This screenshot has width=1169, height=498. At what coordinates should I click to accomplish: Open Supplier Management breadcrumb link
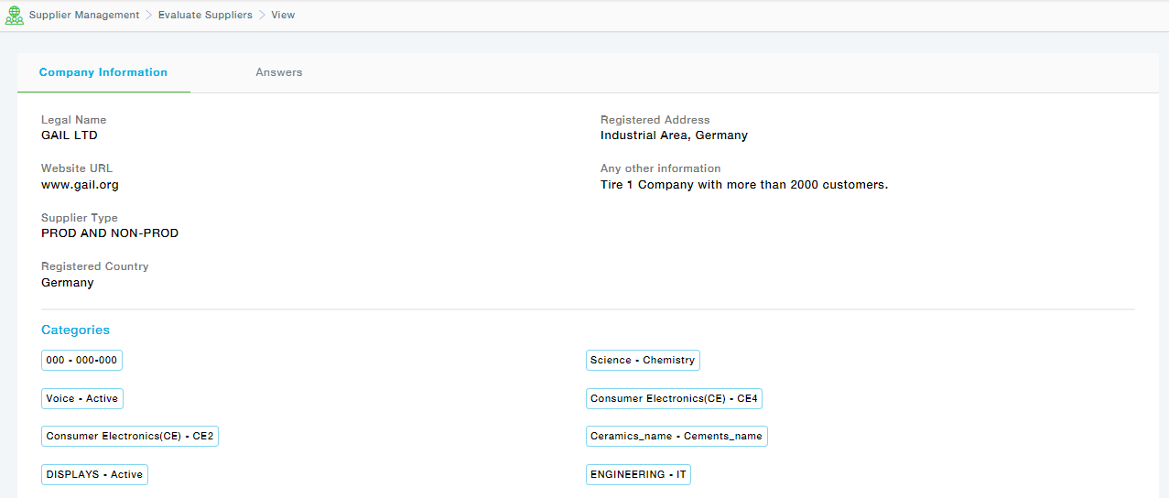coord(84,16)
